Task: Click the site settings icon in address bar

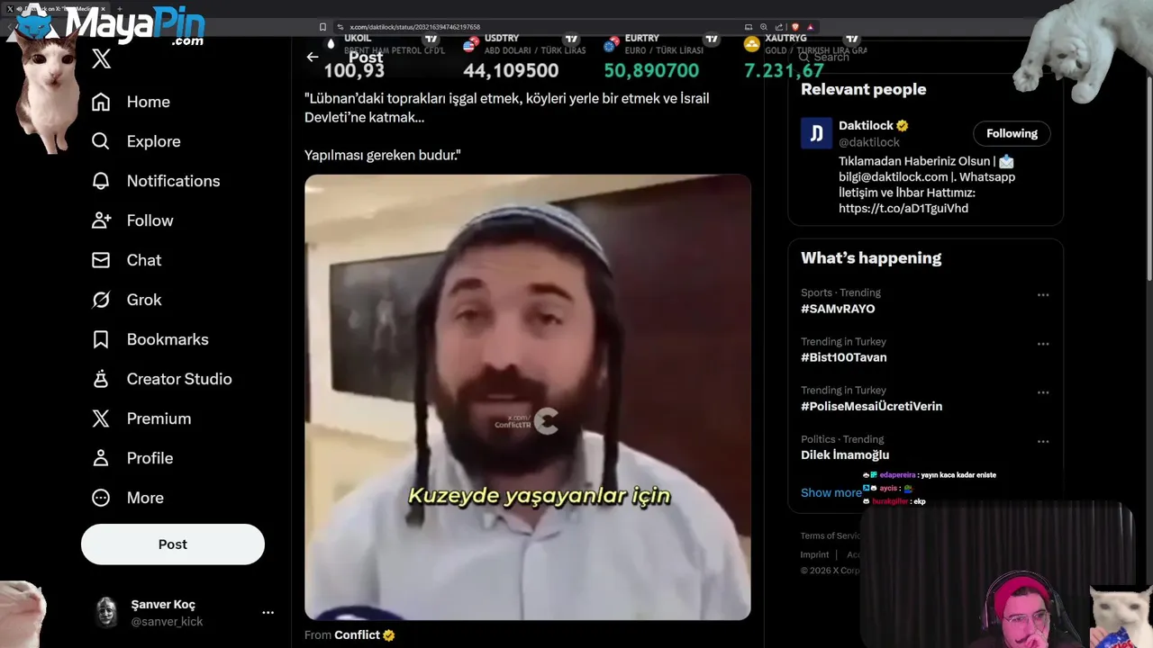Action: [x=340, y=27]
